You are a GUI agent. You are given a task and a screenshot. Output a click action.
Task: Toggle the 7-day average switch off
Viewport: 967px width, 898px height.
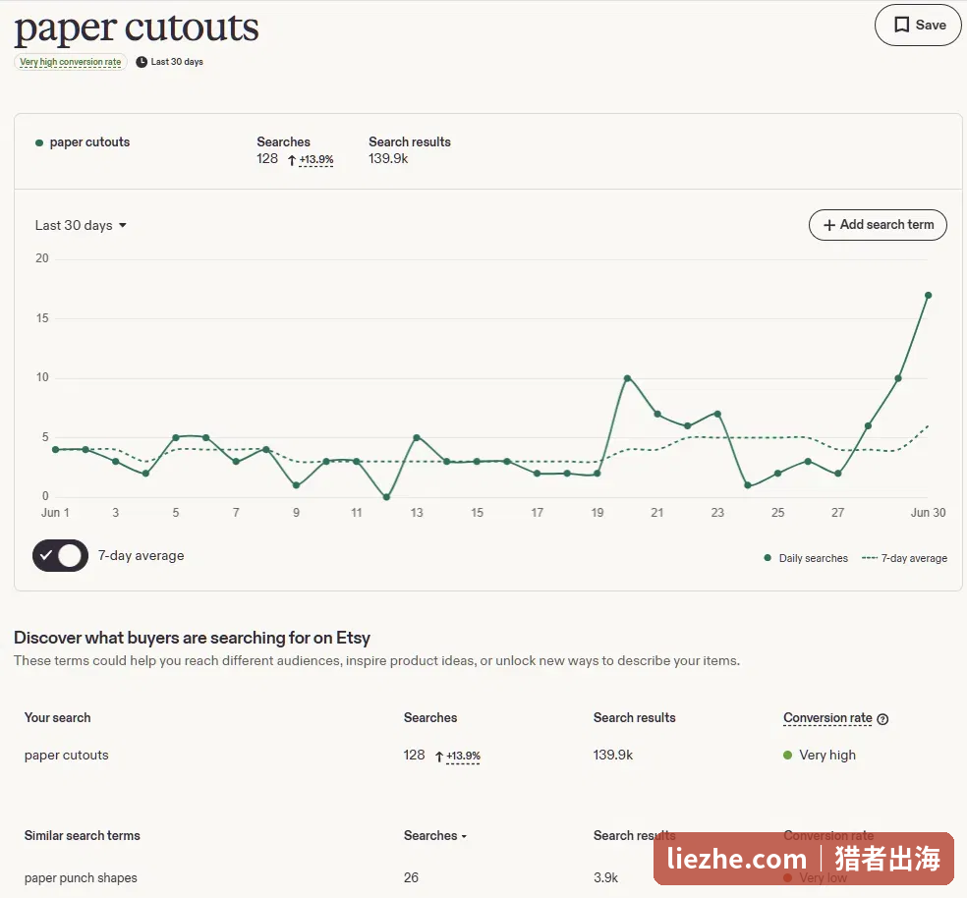(x=61, y=556)
